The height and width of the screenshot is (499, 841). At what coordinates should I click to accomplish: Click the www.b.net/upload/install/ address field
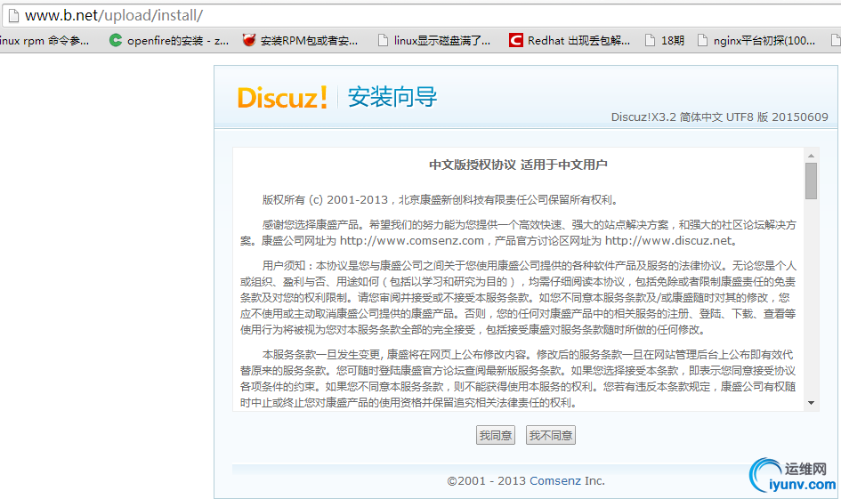pos(424,15)
